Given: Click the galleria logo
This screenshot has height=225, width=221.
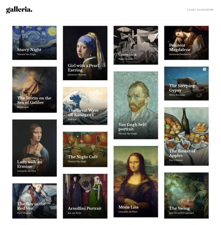Looking at the screenshot, I should [19, 10].
